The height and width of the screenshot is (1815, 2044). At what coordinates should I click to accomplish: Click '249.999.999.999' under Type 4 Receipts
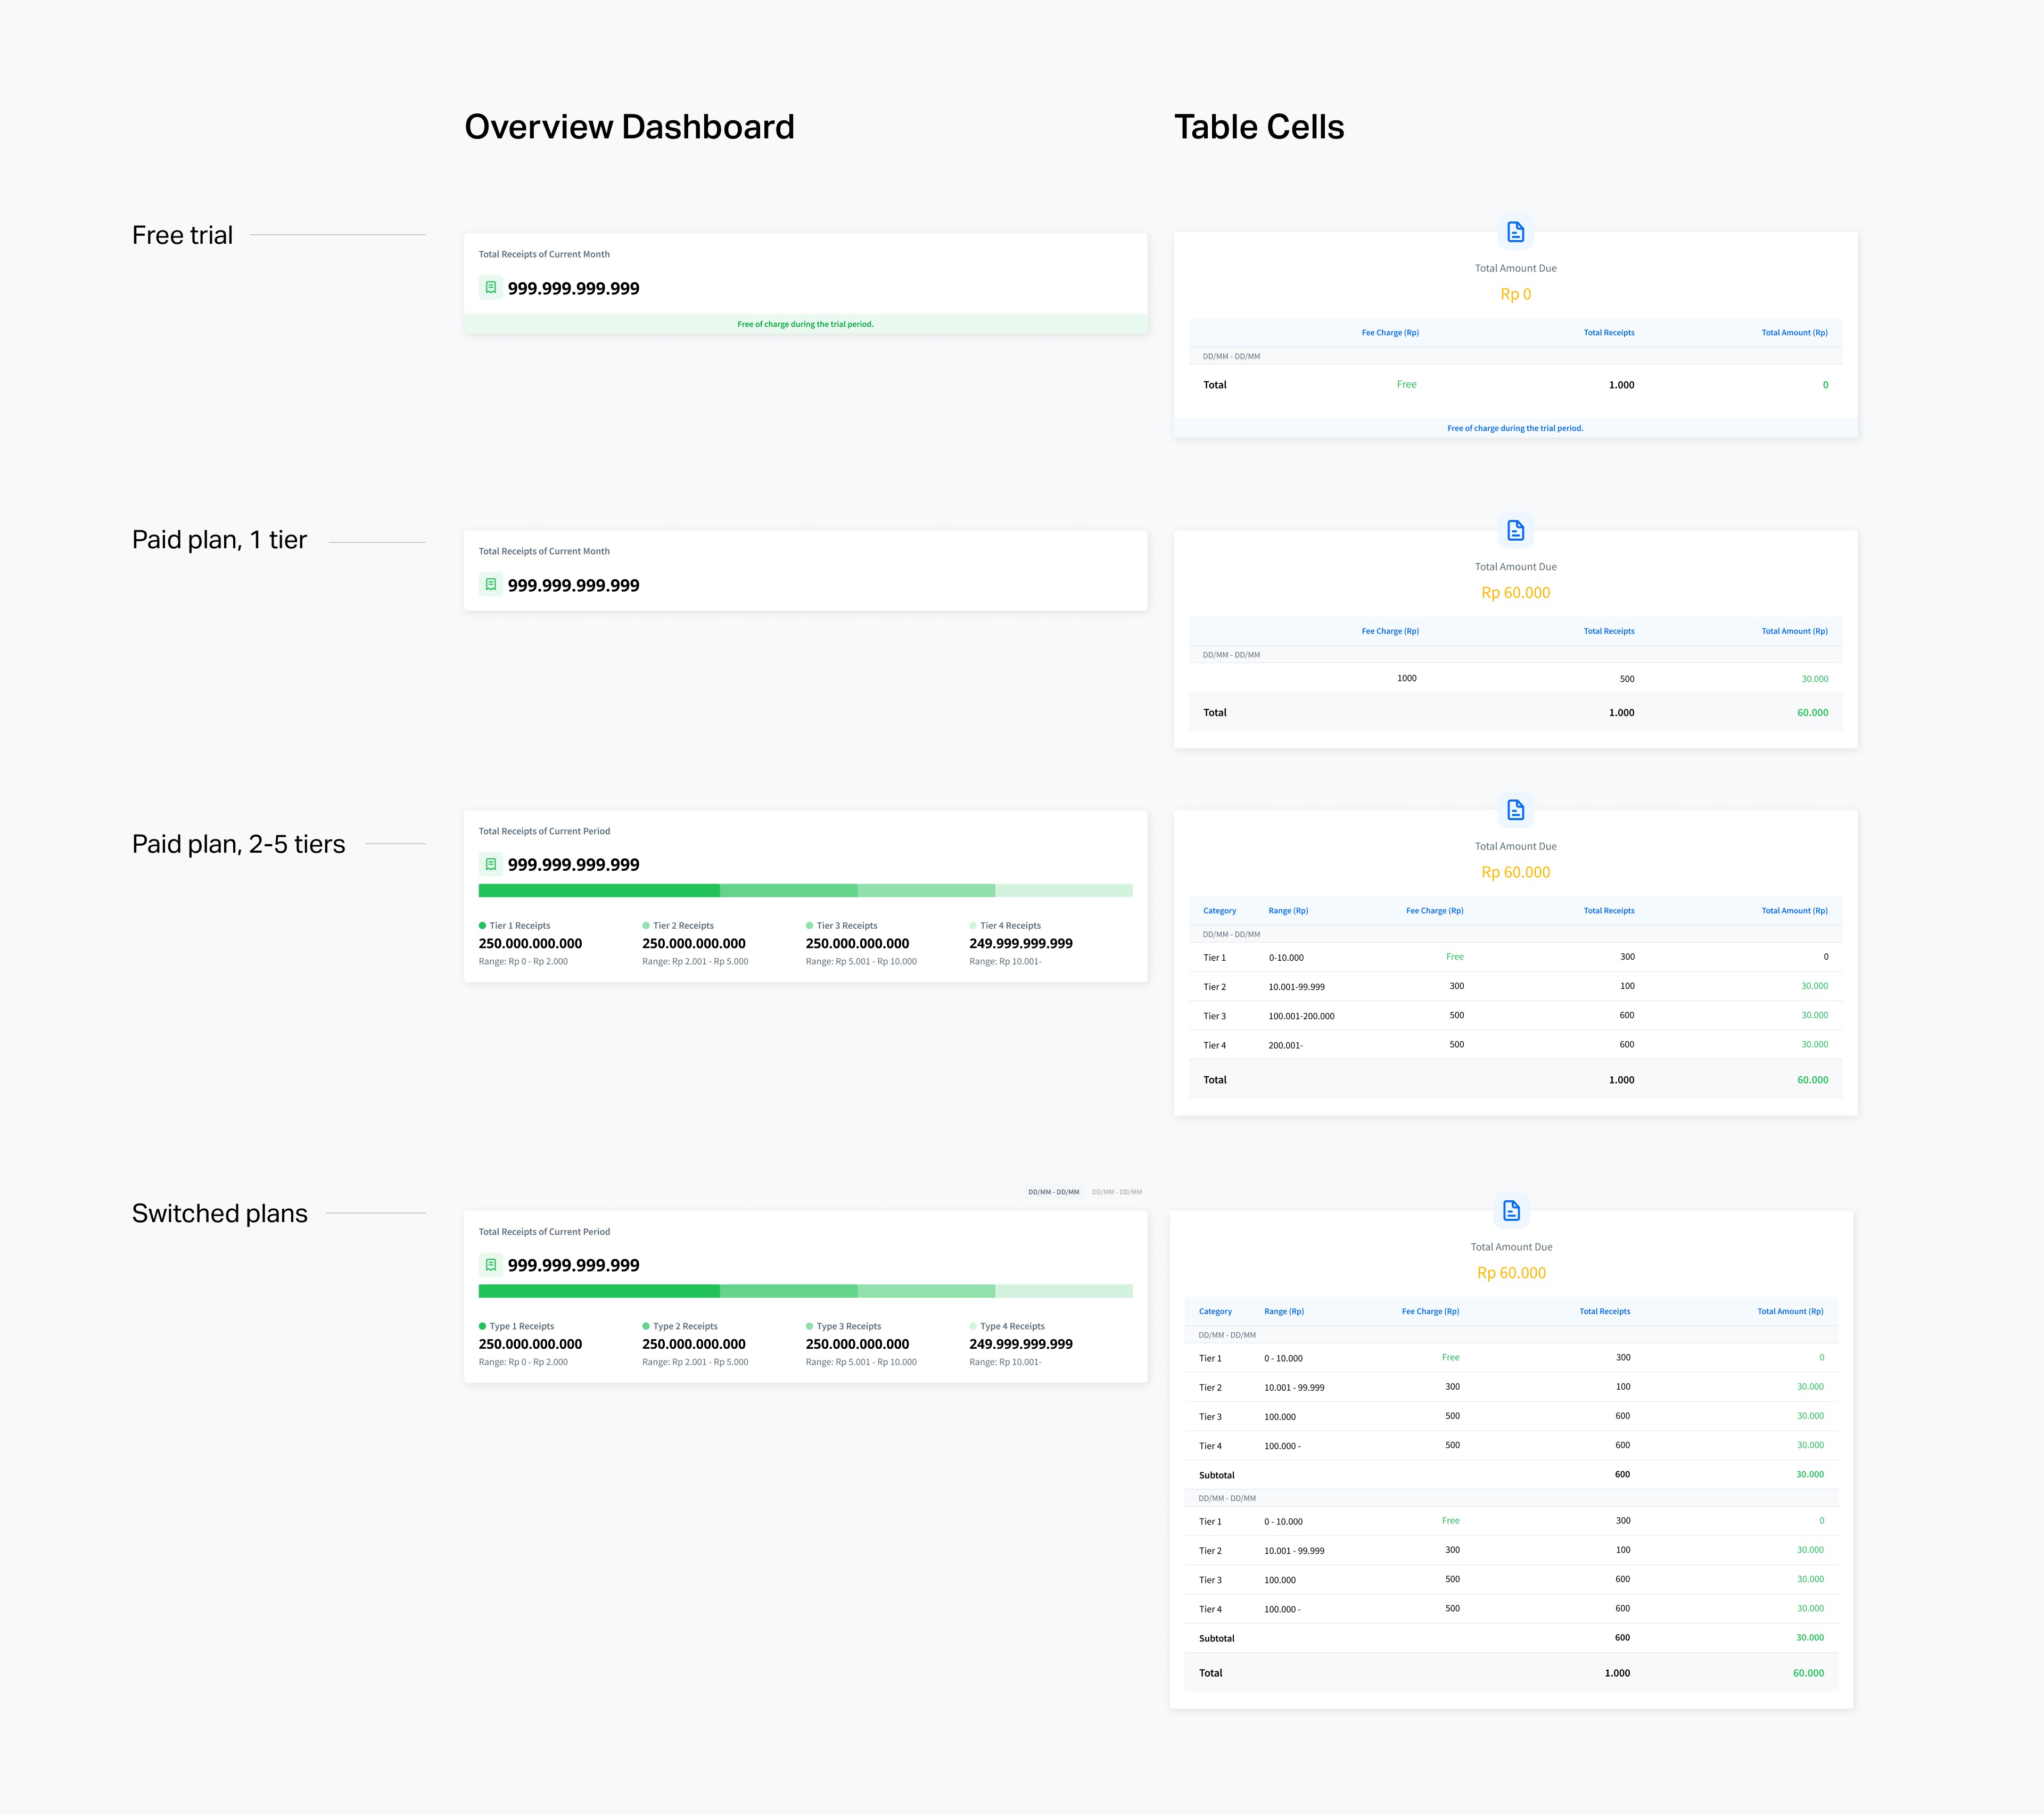(1021, 1344)
